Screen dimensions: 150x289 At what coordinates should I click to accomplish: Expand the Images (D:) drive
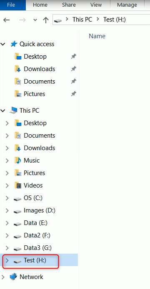7,210
